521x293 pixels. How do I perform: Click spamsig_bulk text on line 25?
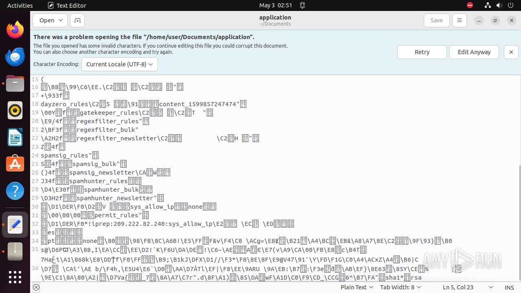click(95, 164)
